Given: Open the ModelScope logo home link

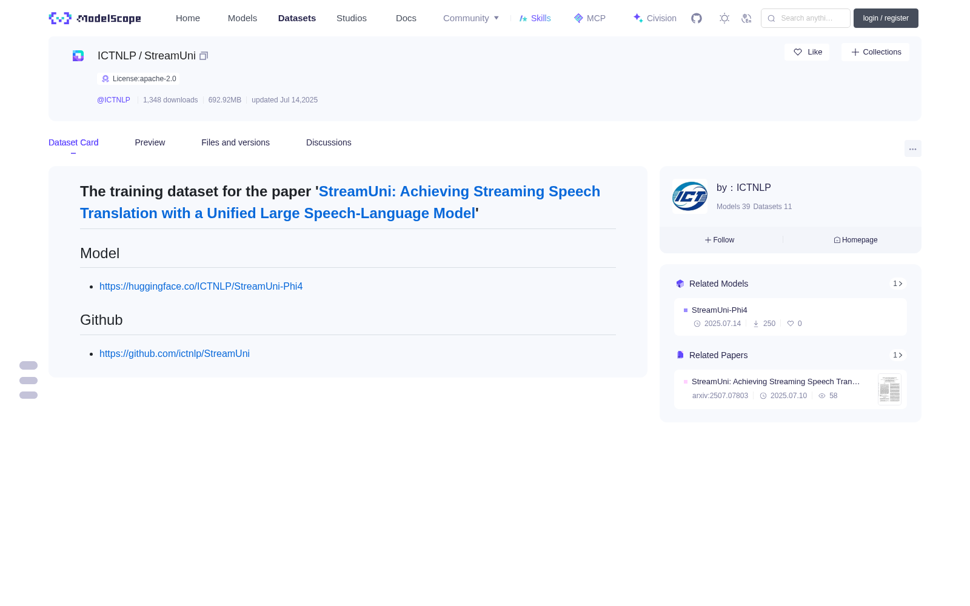Looking at the screenshot, I should coord(95,18).
